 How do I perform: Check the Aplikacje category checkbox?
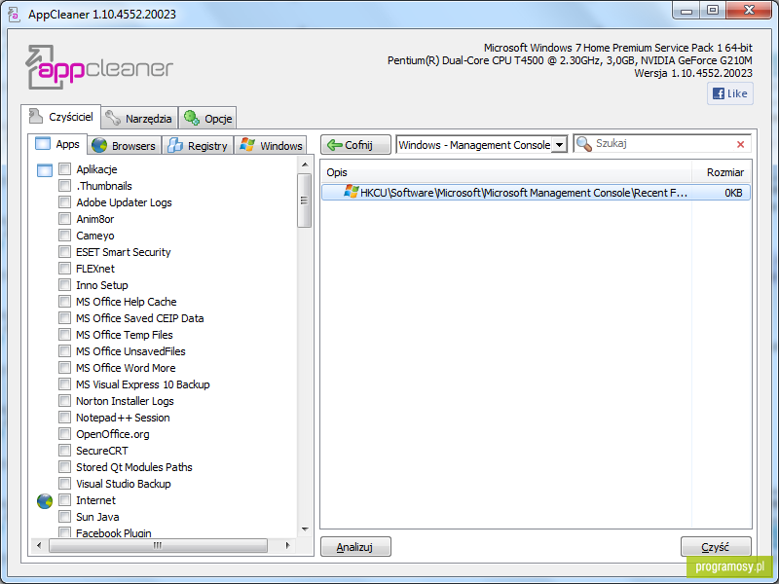[x=64, y=168]
